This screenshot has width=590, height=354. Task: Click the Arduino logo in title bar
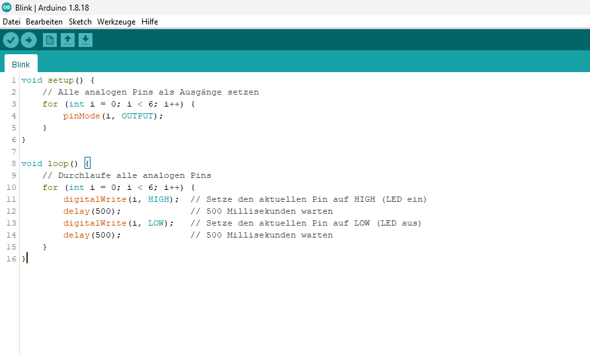click(x=7, y=7)
